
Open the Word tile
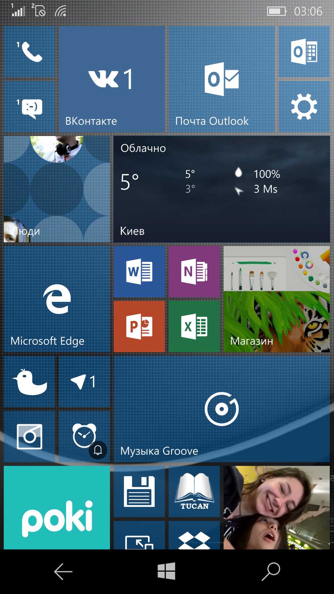pos(139,272)
